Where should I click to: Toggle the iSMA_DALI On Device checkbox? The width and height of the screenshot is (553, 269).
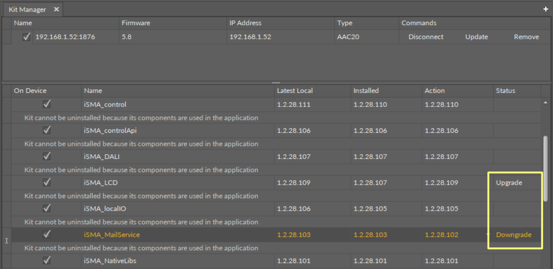click(x=47, y=156)
